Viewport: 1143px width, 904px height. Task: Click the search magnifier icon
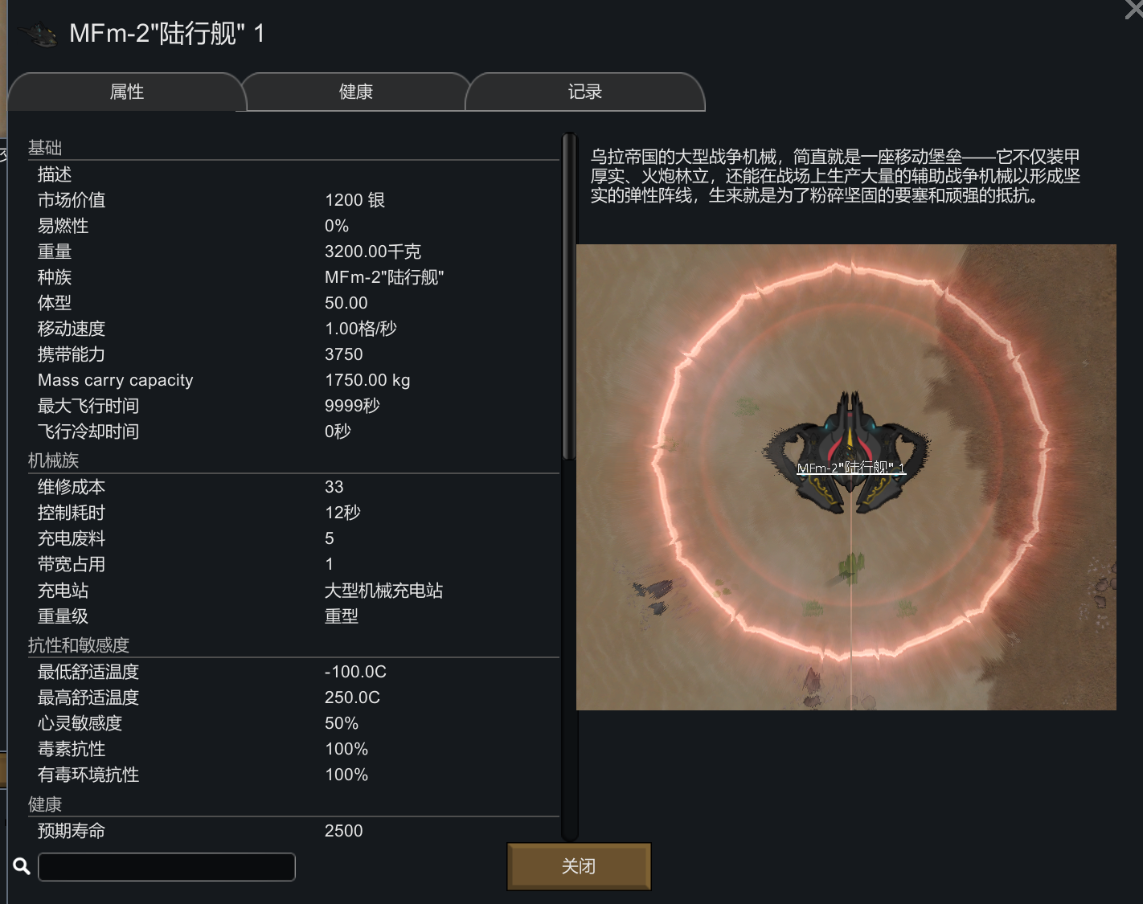click(22, 866)
